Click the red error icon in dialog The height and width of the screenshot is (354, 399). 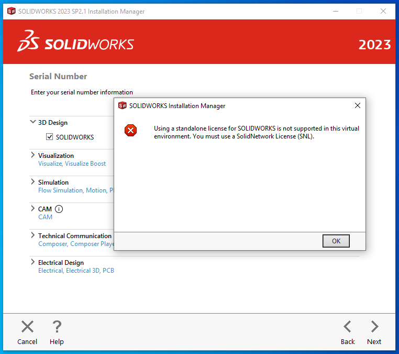[130, 131]
